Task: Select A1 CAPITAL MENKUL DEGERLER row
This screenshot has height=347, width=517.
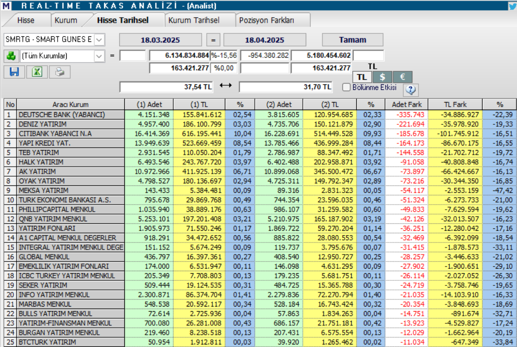Action: 260,238
